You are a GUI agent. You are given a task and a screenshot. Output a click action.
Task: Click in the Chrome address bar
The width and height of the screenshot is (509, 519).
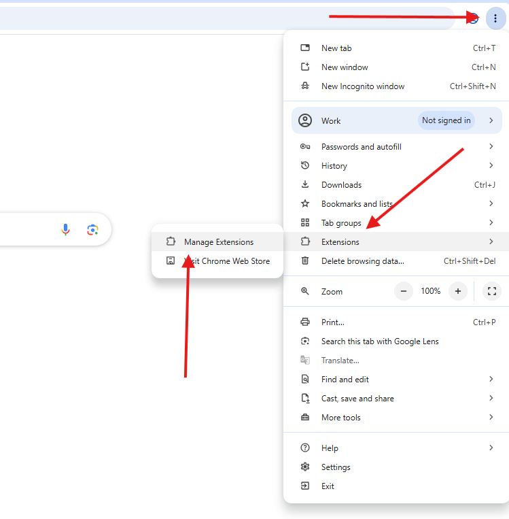pos(228,18)
